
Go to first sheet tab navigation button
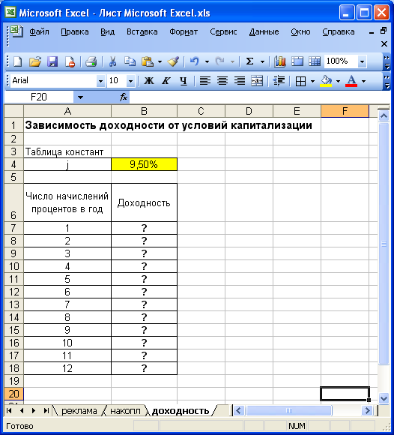pyautogui.click(x=9, y=410)
